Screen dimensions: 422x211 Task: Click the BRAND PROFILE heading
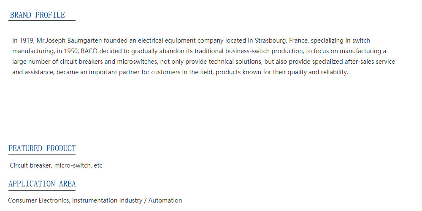pos(38,15)
